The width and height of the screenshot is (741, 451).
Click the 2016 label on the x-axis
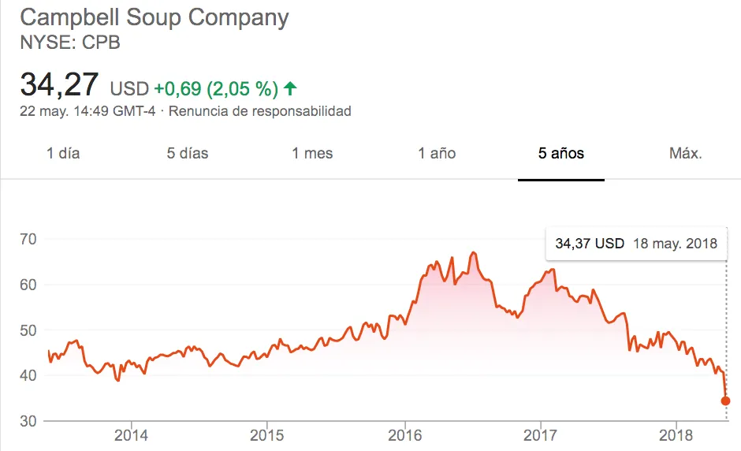[x=404, y=435]
